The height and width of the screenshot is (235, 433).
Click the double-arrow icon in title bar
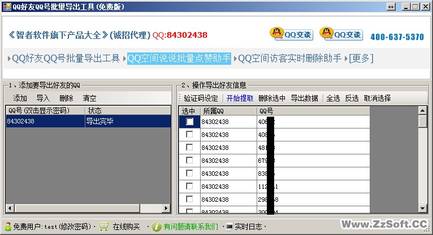(391, 7)
